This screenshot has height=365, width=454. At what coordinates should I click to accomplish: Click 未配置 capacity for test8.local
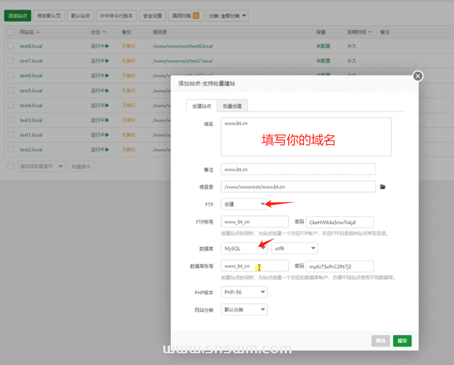click(323, 46)
